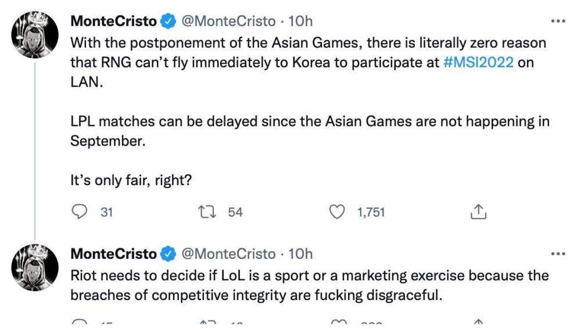
Task: Open more options on the first tweet
Action: coord(557,21)
